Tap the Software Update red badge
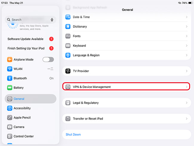This screenshot has width=194, height=146. pos(51,39)
